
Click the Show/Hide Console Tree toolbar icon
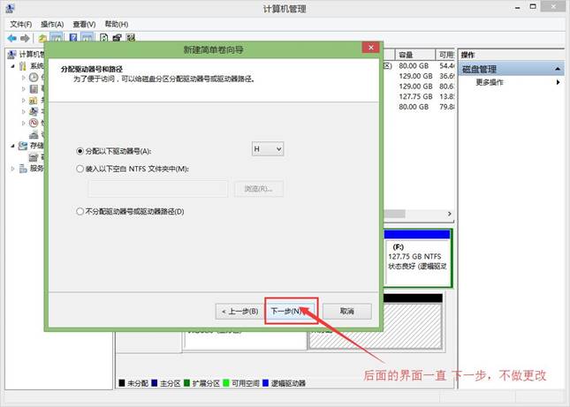click(57, 38)
